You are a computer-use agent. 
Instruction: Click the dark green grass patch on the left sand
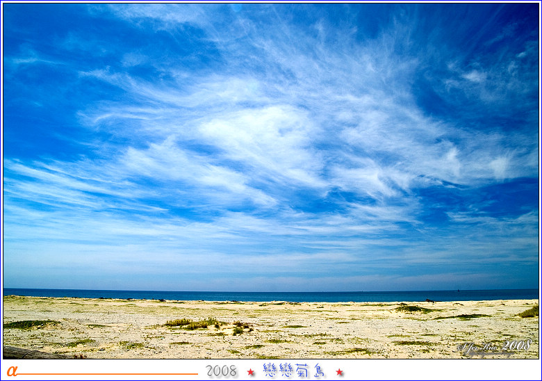coord(29,324)
